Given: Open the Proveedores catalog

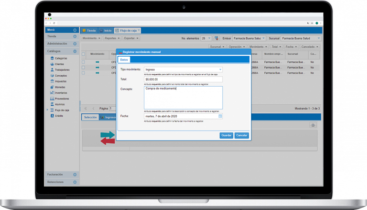Looking at the screenshot, I should point(62,99).
